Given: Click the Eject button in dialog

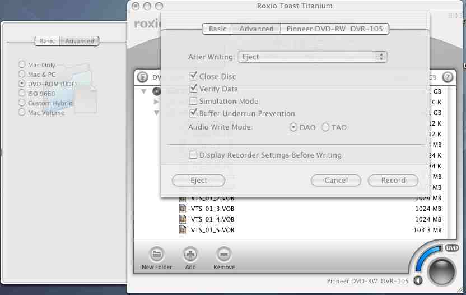Looking at the screenshot, I should 198,181.
